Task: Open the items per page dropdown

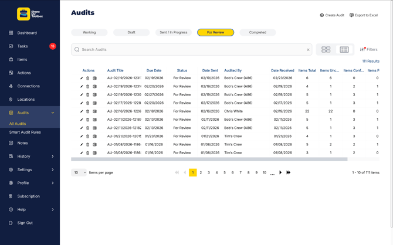Action: click(x=79, y=172)
